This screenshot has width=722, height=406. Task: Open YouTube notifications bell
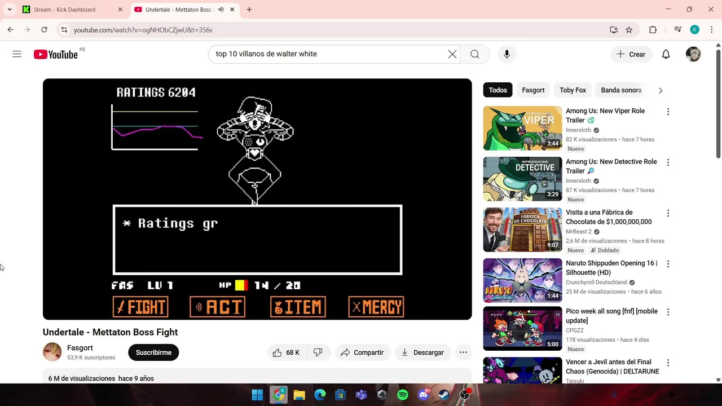[666, 54]
